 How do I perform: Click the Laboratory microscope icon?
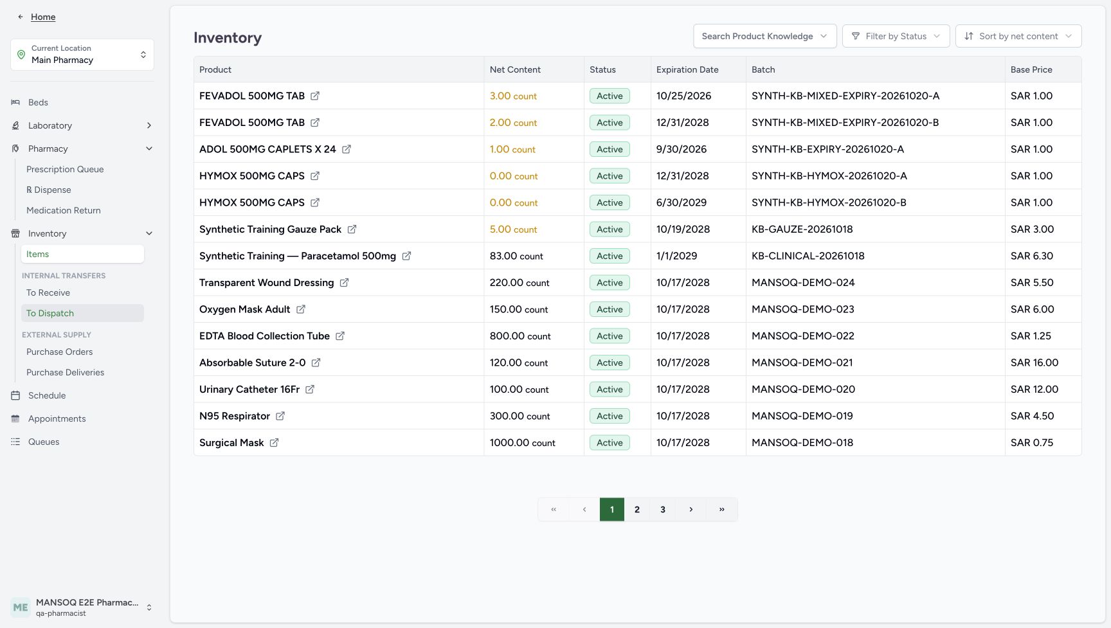pyautogui.click(x=15, y=125)
